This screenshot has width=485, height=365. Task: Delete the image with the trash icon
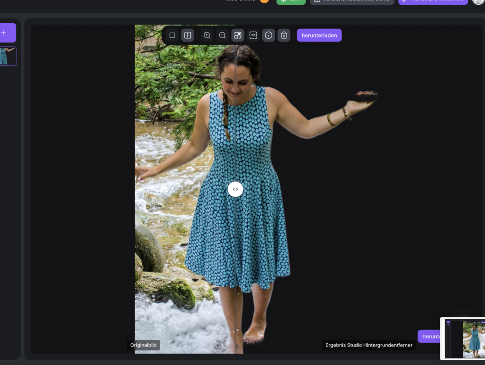point(284,35)
